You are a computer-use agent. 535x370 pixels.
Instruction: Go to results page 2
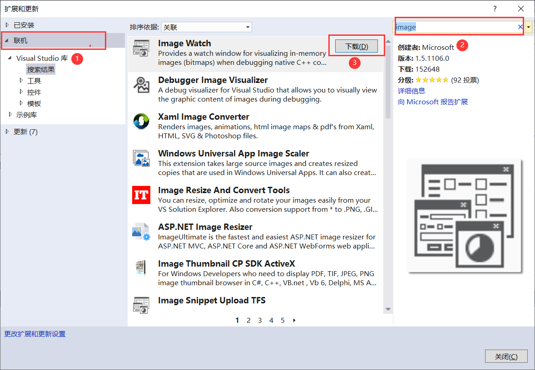(x=249, y=320)
